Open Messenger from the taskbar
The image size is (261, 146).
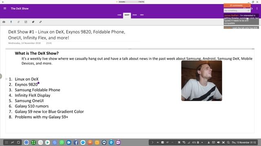[x=83, y=142]
